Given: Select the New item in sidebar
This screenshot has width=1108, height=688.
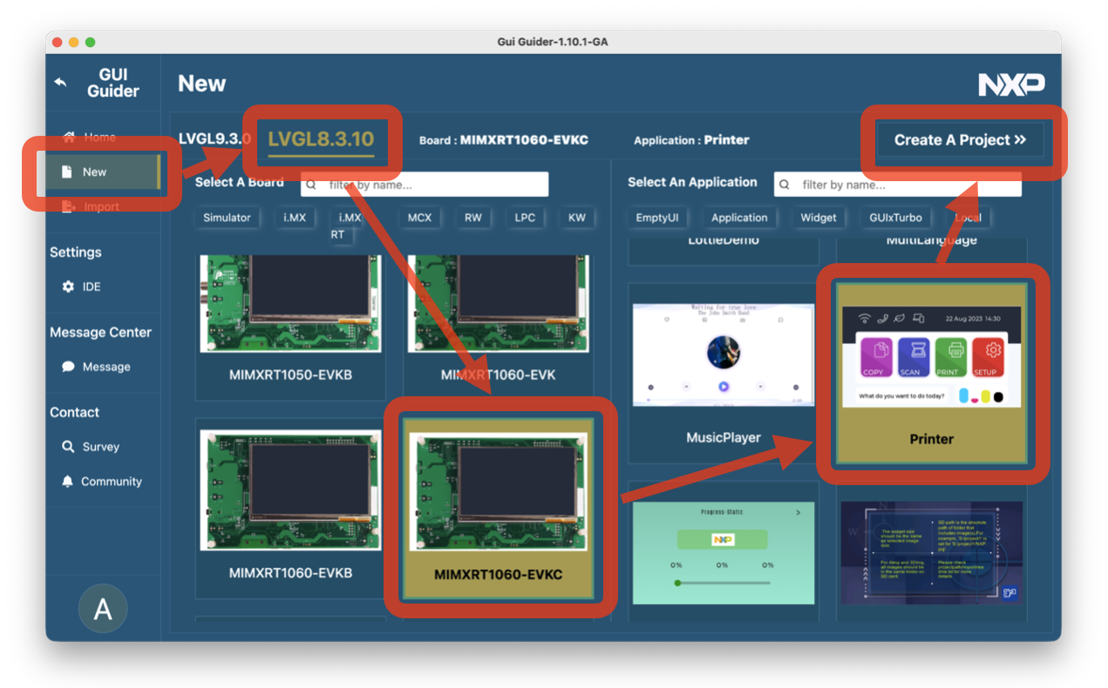Looking at the screenshot, I should (x=103, y=172).
